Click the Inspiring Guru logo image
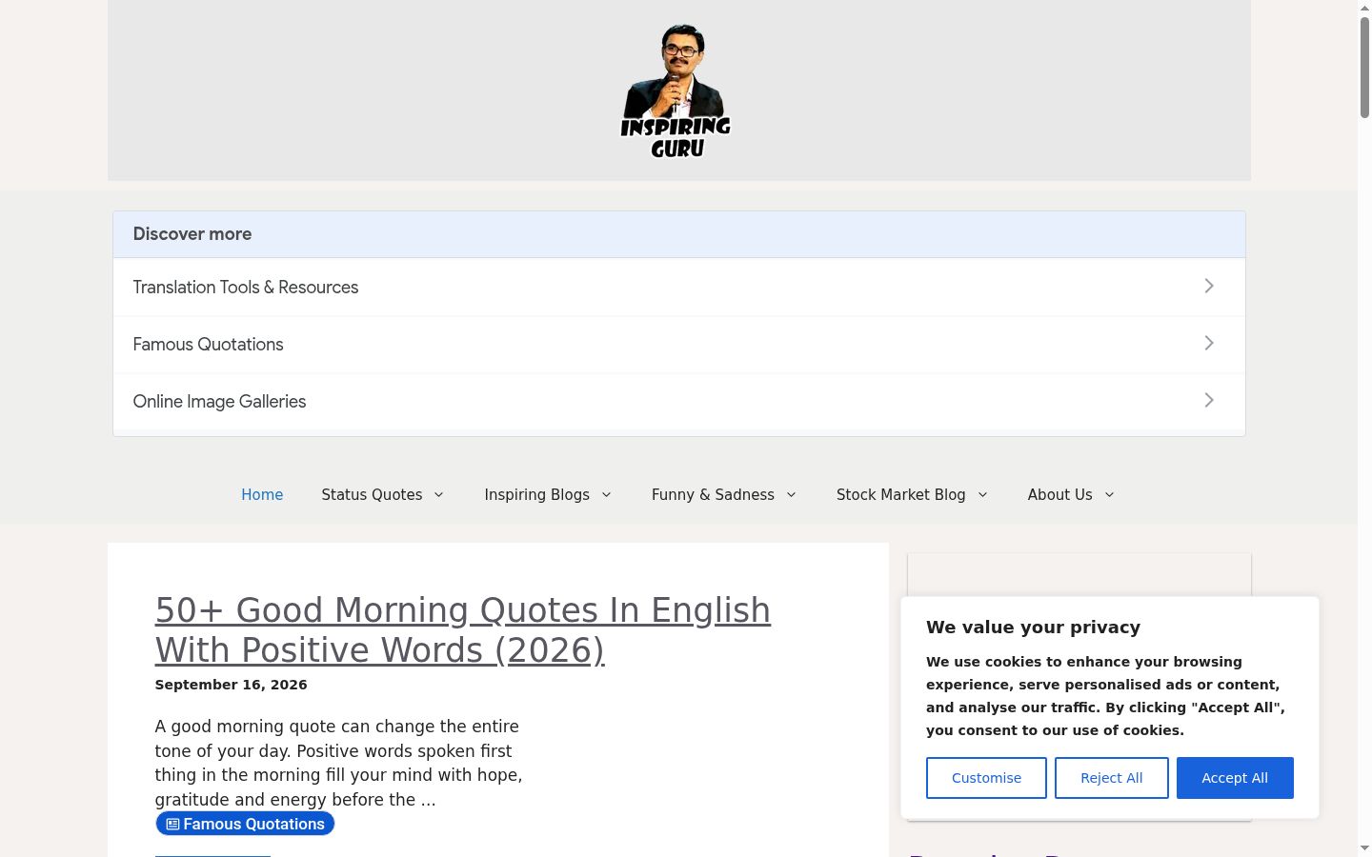This screenshot has height=857, width=1372. [676, 90]
